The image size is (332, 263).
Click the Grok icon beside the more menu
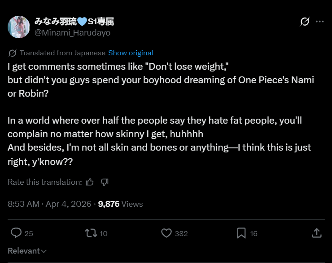(x=305, y=22)
